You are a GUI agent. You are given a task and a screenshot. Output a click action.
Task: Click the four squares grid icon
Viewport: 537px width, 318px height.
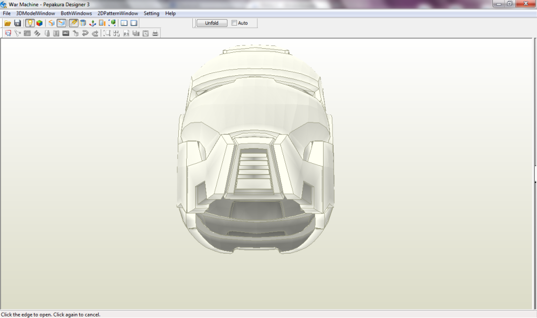point(116,33)
